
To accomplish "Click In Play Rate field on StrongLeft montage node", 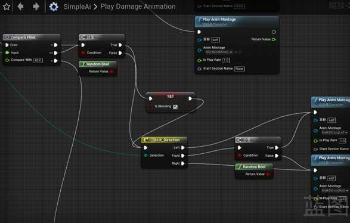I will point(342,141).
